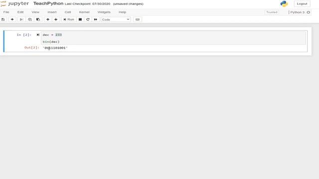Open the command palette keyboard icon

click(x=138, y=19)
